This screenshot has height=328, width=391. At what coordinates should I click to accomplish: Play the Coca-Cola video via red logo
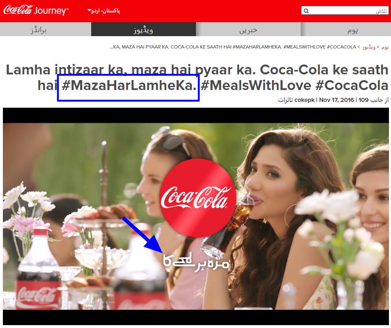coord(198,198)
